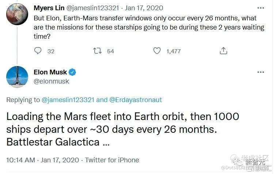The height and width of the screenshot is (174, 274).
Task: Retweet Myers Lin's tweet
Action: (98, 51)
